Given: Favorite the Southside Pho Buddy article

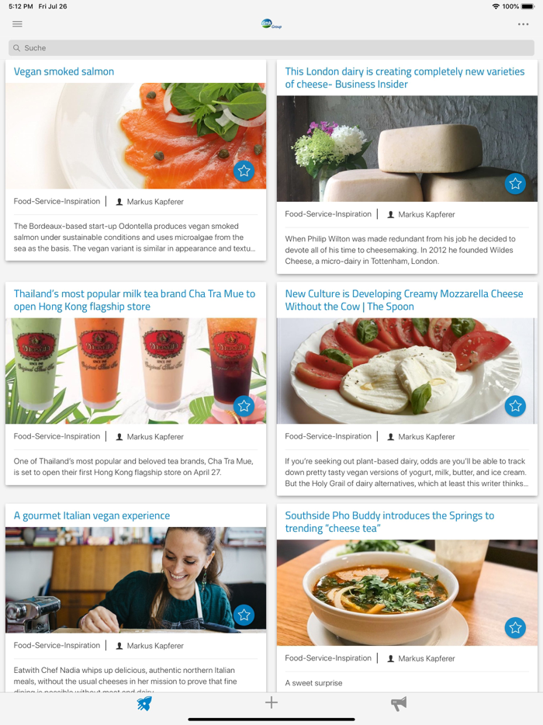Looking at the screenshot, I should (515, 628).
